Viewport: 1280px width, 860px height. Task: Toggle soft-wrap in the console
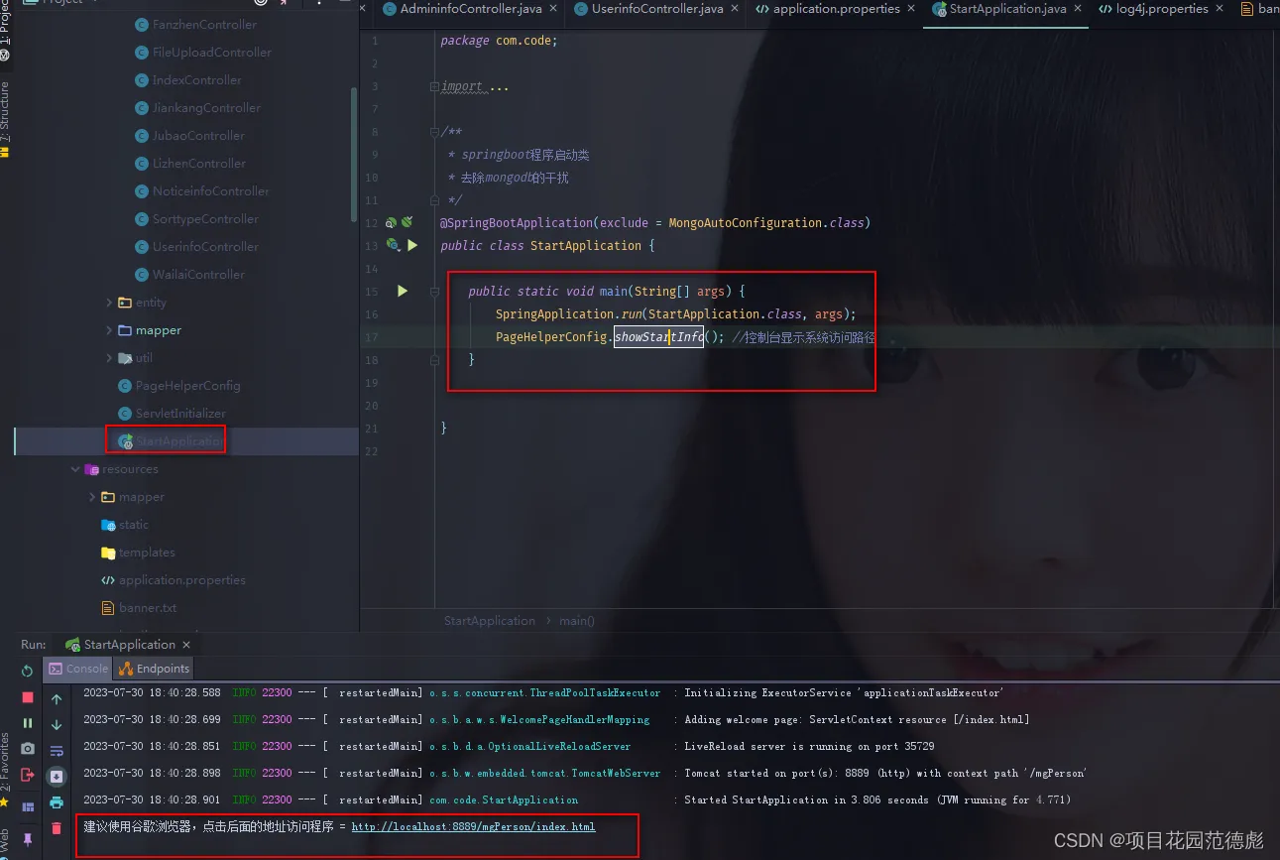(57, 751)
